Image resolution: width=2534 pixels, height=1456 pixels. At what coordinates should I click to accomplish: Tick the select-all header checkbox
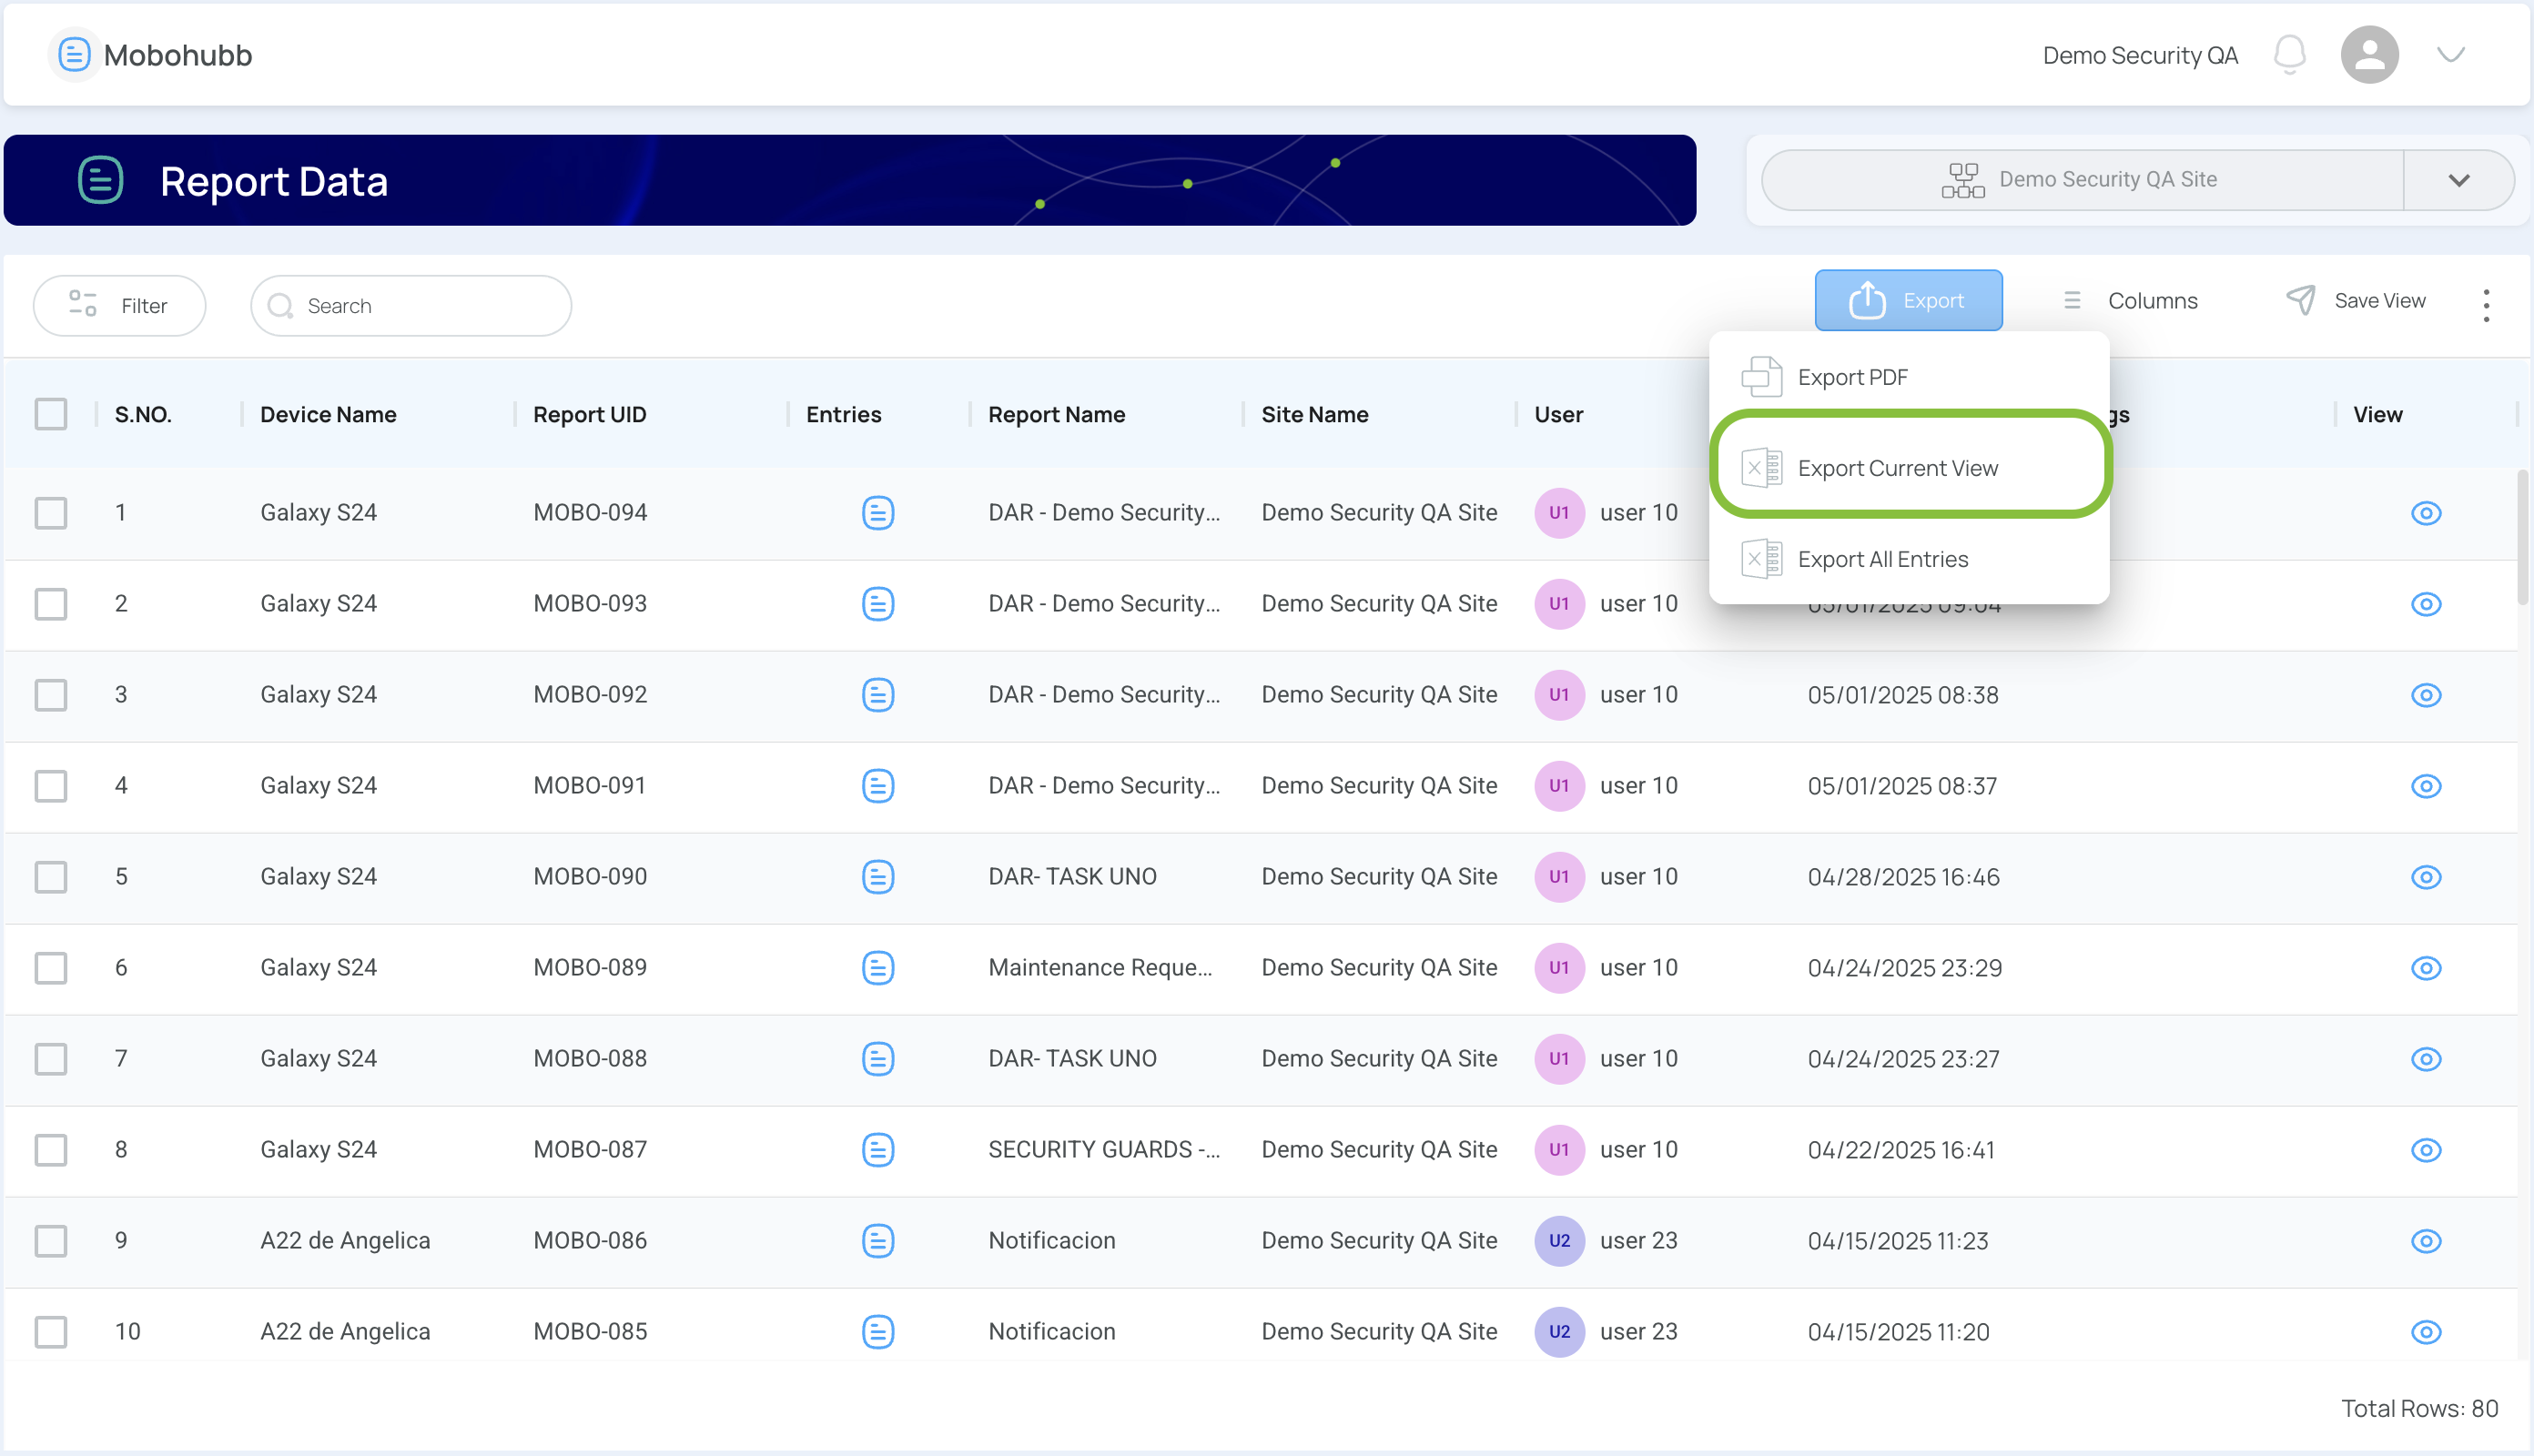click(51, 414)
